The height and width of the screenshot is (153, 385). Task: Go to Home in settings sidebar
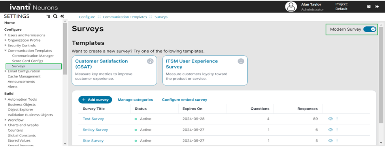pyautogui.click(x=9, y=23)
